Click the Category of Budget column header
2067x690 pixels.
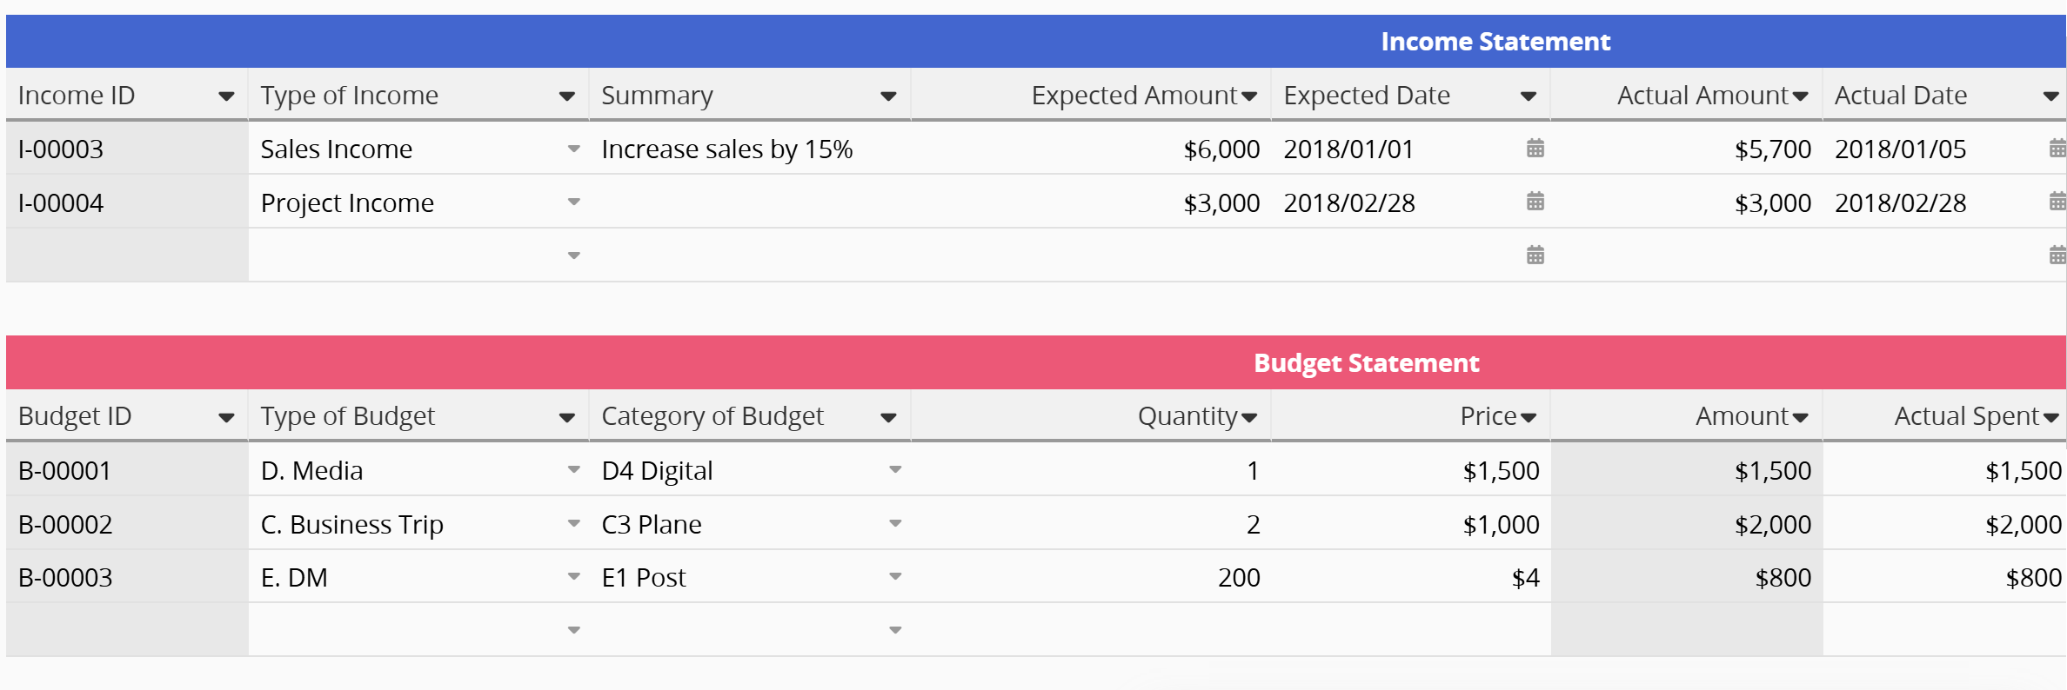point(750,416)
